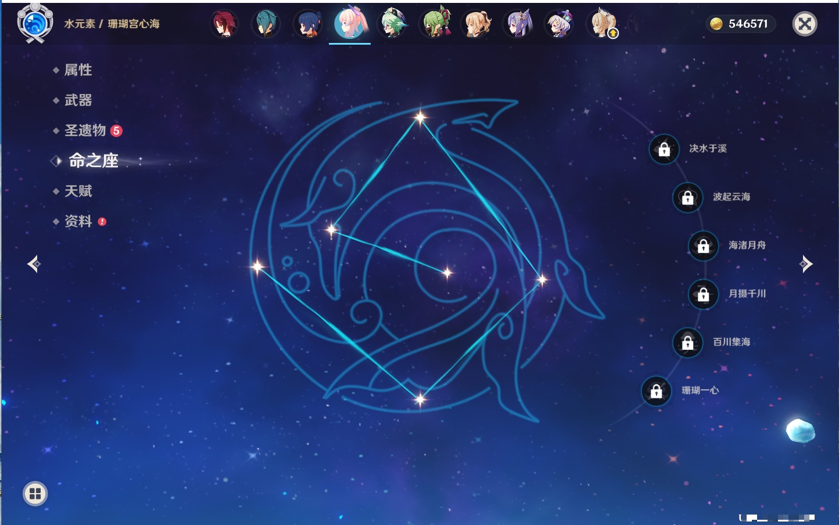Select the pink-haired character portrait
Viewport: 839px width, 525px height.
point(350,23)
